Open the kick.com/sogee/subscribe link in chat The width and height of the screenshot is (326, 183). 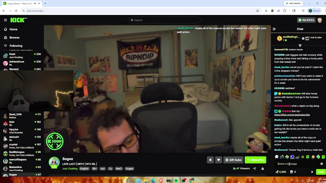tap(292, 115)
